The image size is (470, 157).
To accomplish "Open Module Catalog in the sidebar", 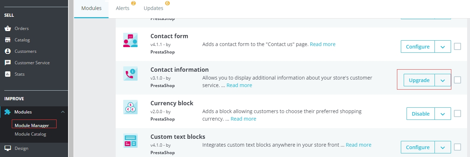I will click(30, 134).
